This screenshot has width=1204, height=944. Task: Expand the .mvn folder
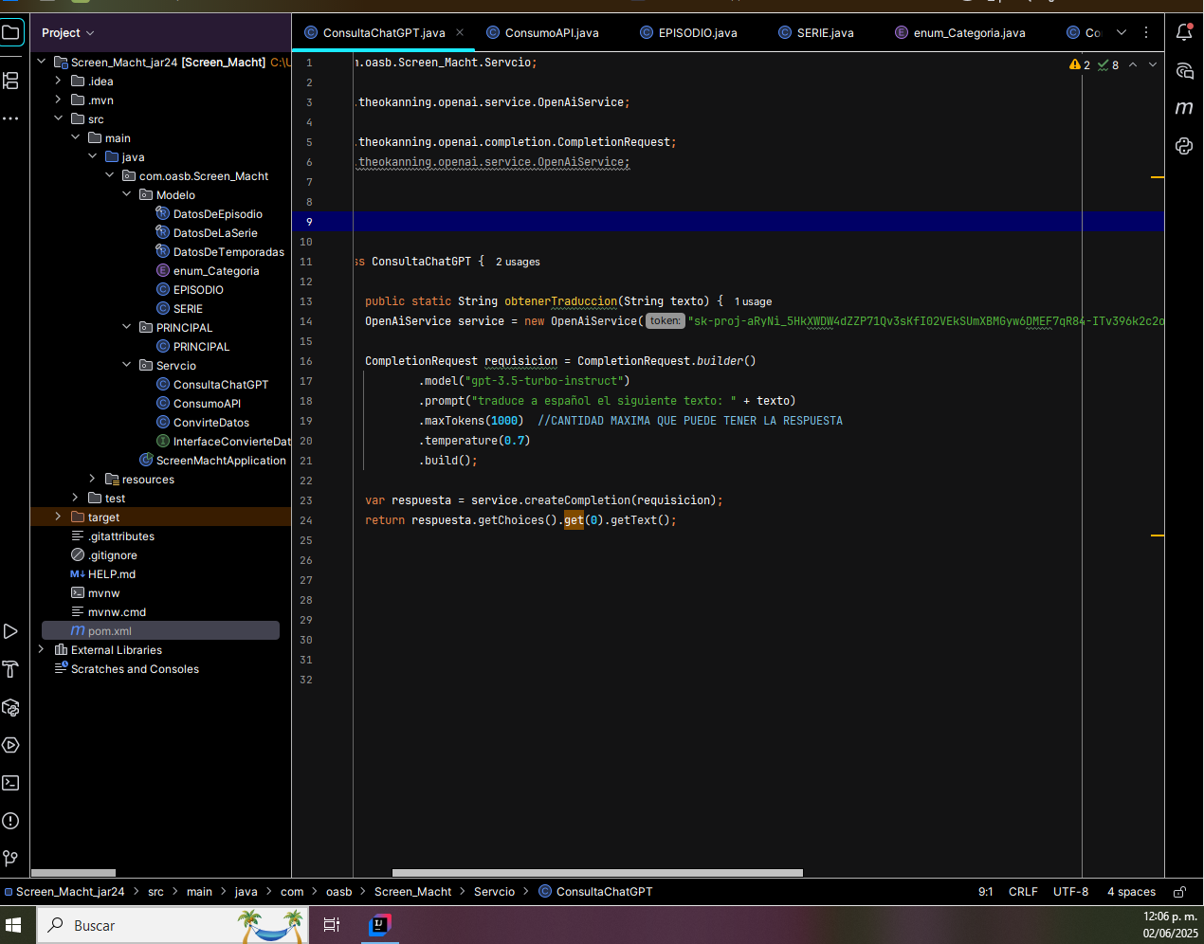click(x=59, y=100)
